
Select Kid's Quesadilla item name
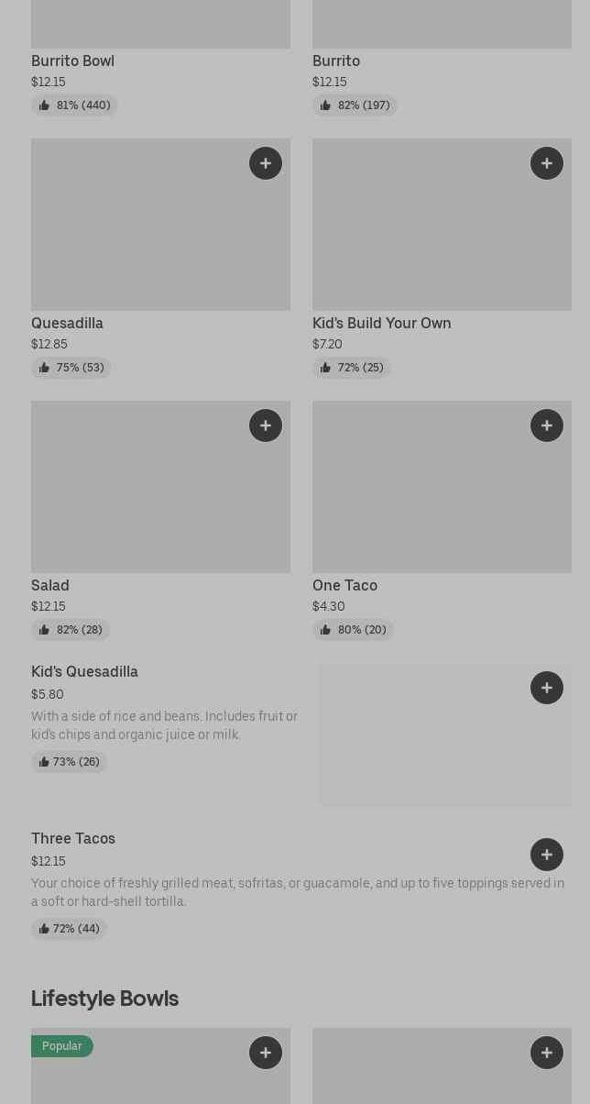coord(84,671)
